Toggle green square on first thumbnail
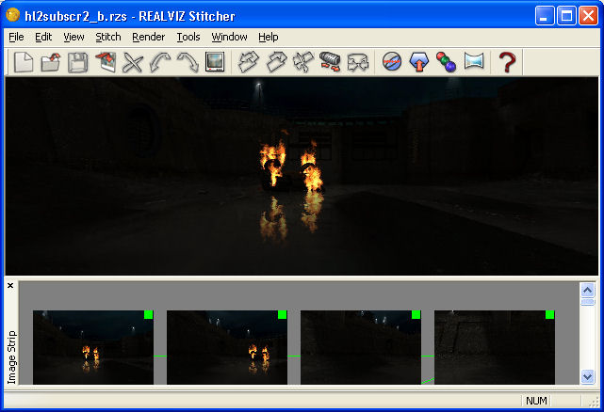Screen dimensions: 604x412 (148, 315)
